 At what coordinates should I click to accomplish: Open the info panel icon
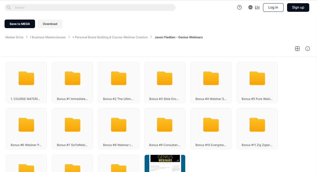(307, 48)
